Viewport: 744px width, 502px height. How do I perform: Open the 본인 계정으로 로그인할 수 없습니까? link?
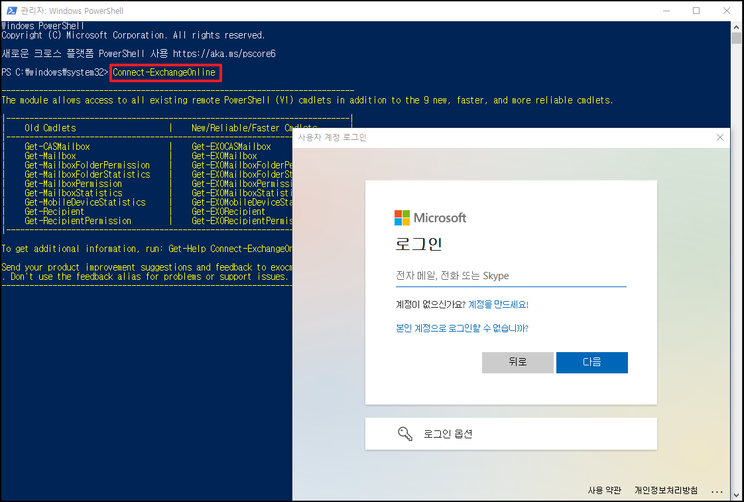tap(462, 328)
